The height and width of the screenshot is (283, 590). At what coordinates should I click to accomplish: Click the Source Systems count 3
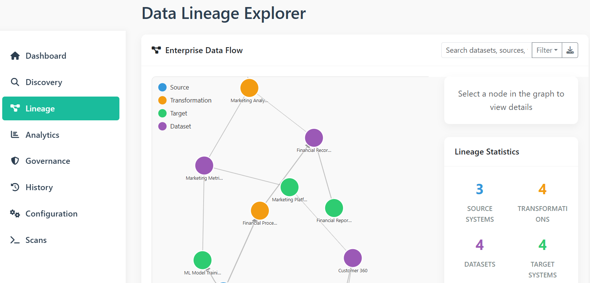pyautogui.click(x=479, y=189)
